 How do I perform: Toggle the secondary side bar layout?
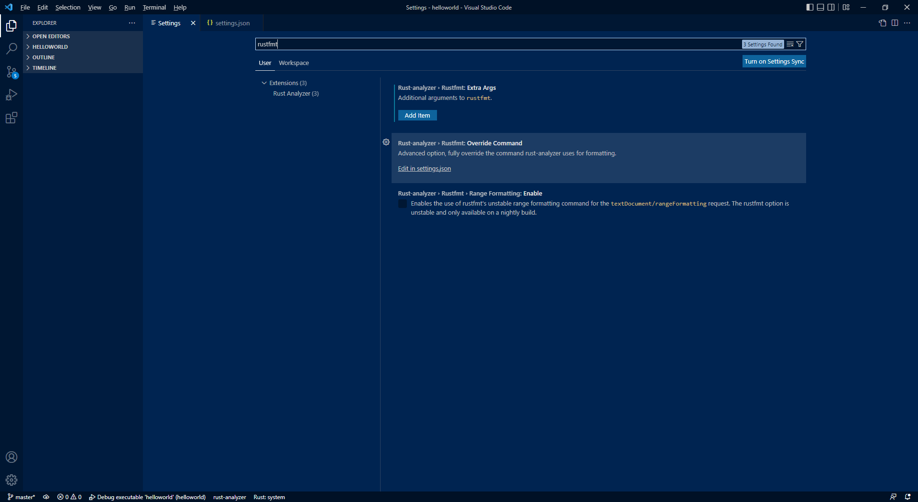point(831,7)
